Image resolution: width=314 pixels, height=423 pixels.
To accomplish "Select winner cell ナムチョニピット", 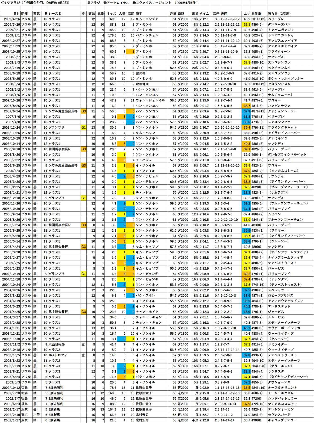I will 281,95.
